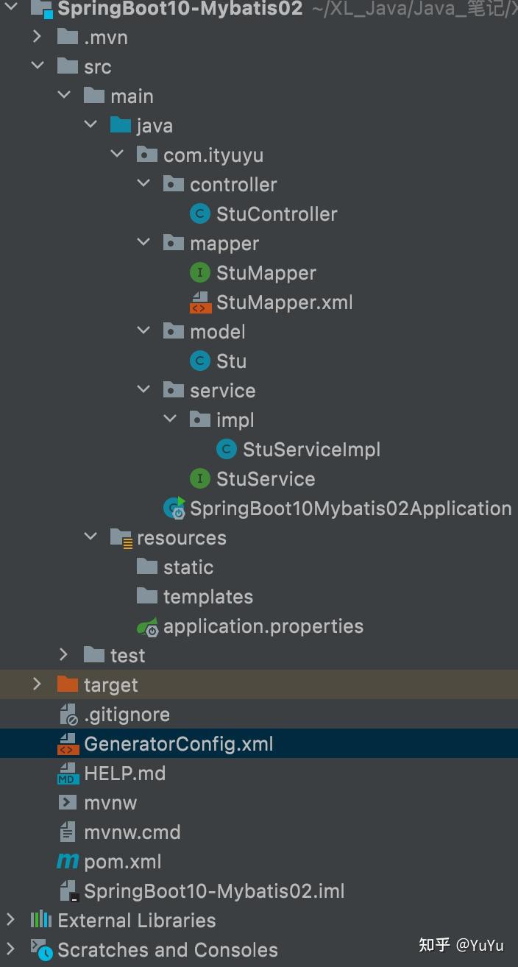Collapse the com.ityuyu package
This screenshot has width=518, height=967.
(117, 155)
